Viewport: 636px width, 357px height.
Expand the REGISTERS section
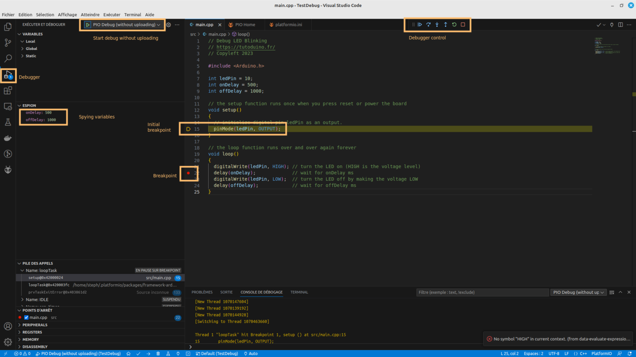32,332
